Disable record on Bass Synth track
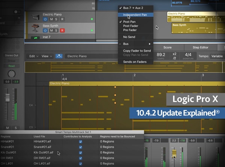 (62, 30)
